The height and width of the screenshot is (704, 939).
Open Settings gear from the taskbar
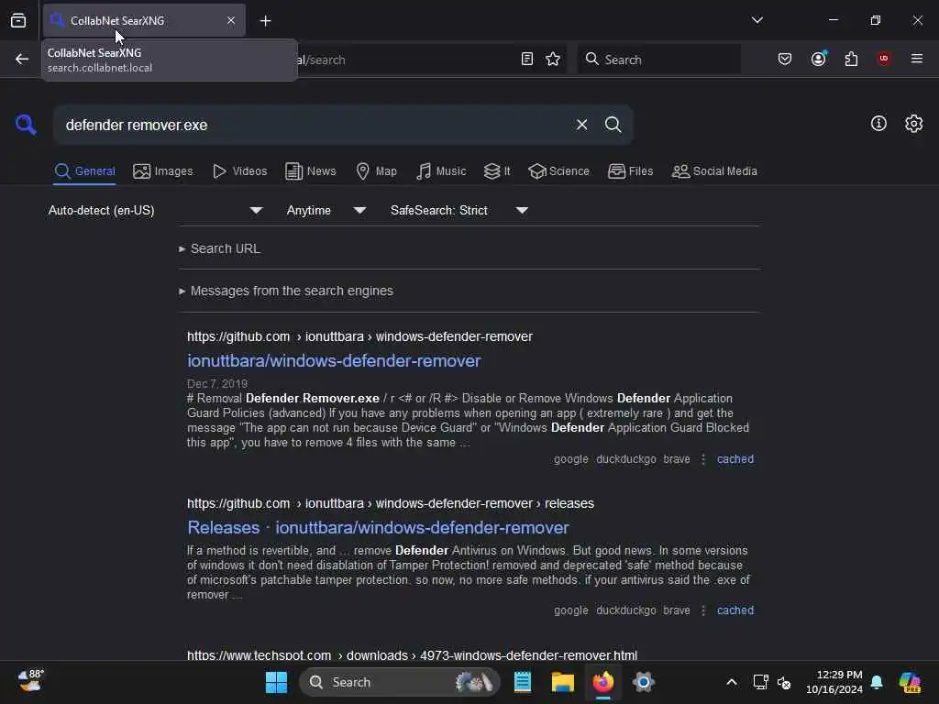pos(643,682)
